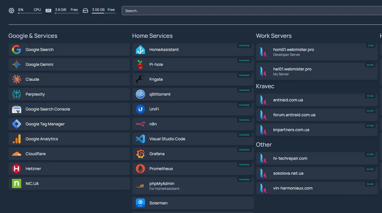The width and height of the screenshot is (382, 213).
Task: Select the Google Tag Manager diamond icon
Action: pyautogui.click(x=17, y=124)
